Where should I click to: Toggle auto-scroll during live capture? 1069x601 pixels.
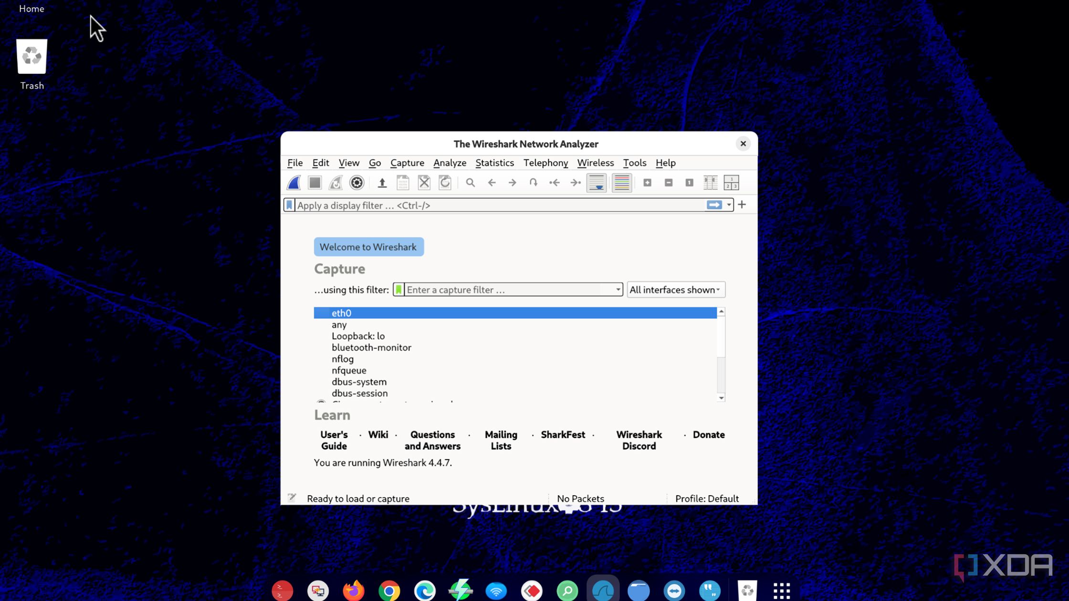597,183
